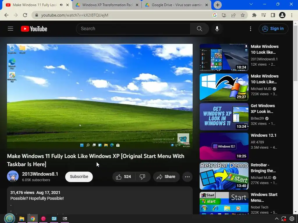
Task: Play the video in the player
Action: pyautogui.click(x=100, y=96)
